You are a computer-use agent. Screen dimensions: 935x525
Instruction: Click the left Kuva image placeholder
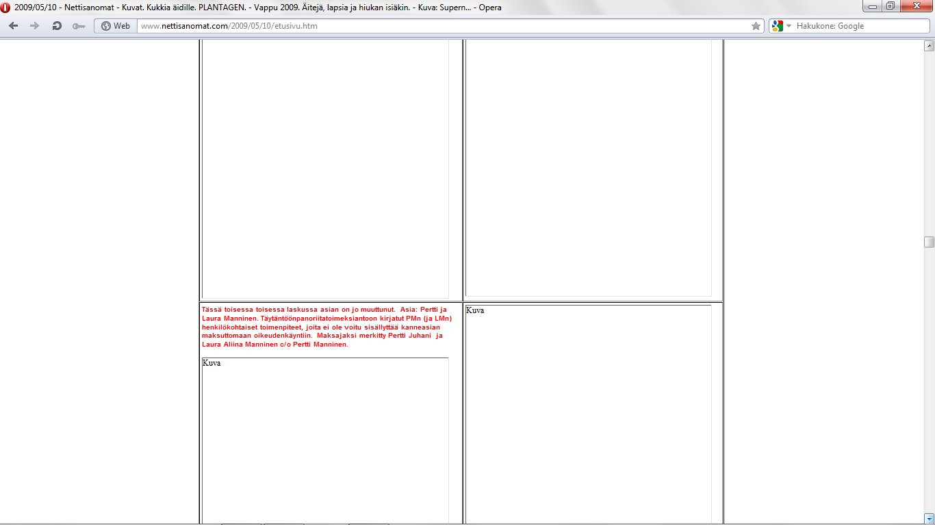tap(325, 437)
